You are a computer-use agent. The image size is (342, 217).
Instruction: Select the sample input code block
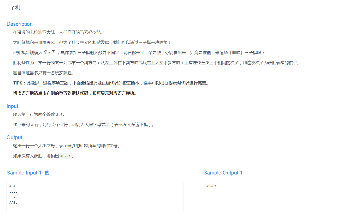(94, 197)
